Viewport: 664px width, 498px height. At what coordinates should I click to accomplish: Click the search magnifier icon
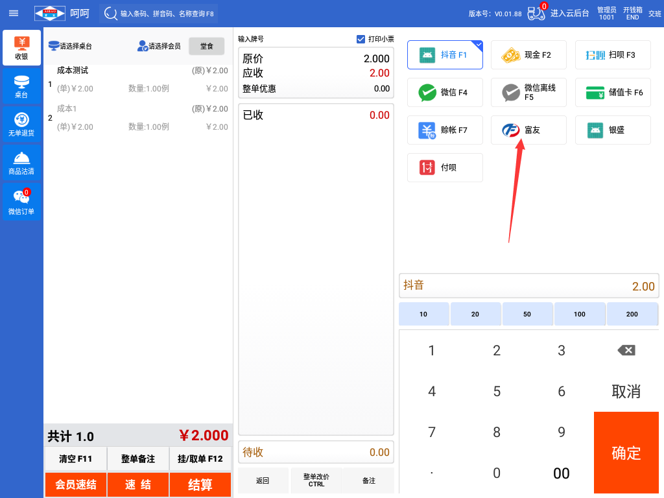click(110, 14)
